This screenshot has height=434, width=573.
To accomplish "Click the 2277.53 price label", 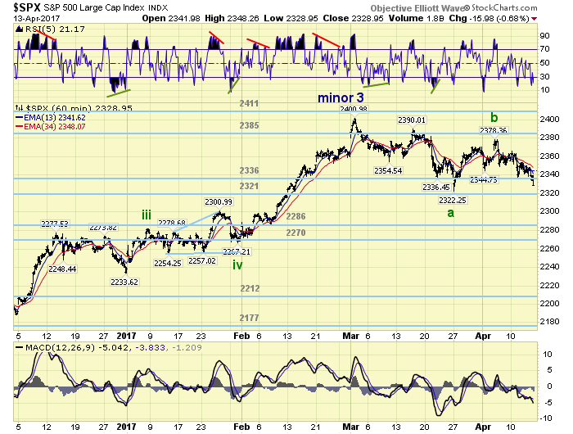I will click(x=55, y=224).
